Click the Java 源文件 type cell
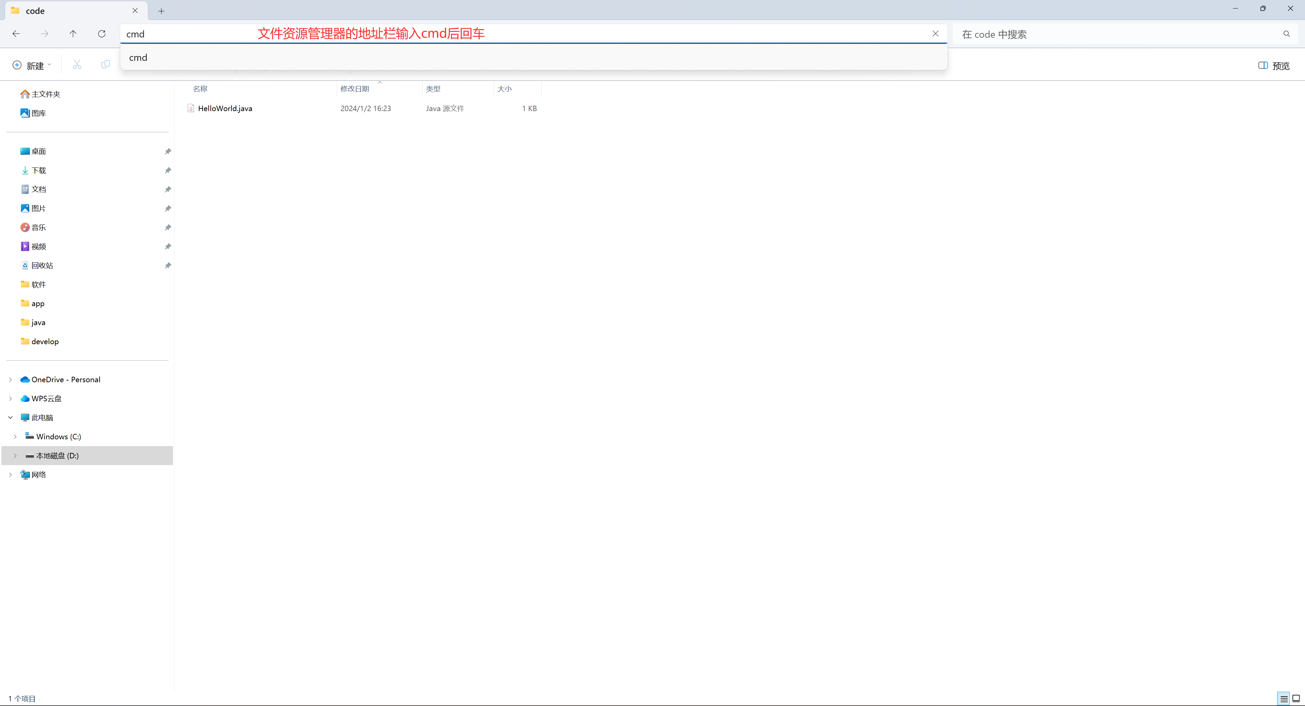This screenshot has height=706, width=1305. [445, 108]
